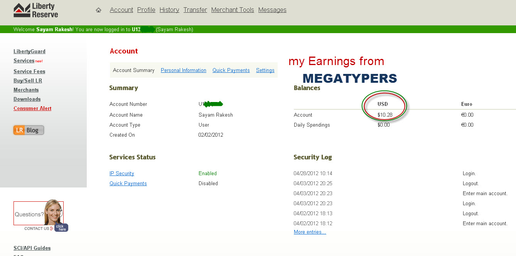Click the 04/02/2012 18:13 log entry
Screen dimensions: 516x256
313,213
